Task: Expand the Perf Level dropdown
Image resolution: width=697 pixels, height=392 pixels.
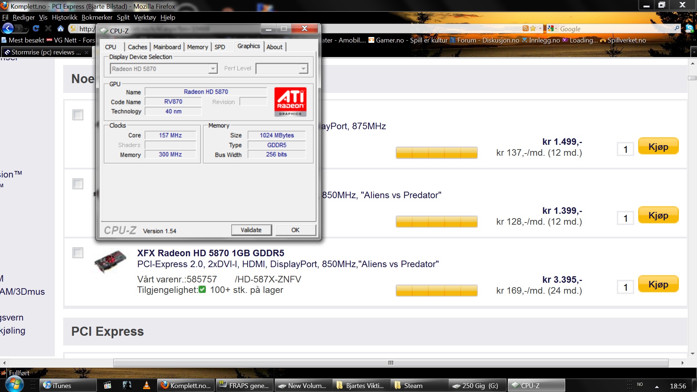Action: pyautogui.click(x=303, y=69)
